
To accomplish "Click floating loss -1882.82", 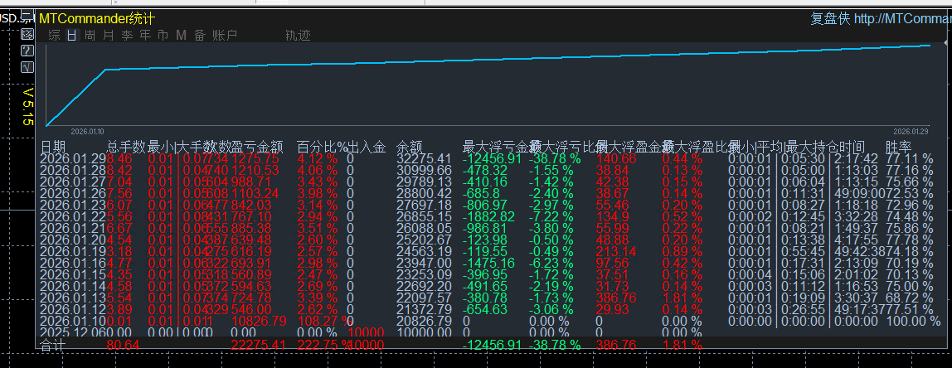I will click(488, 216).
